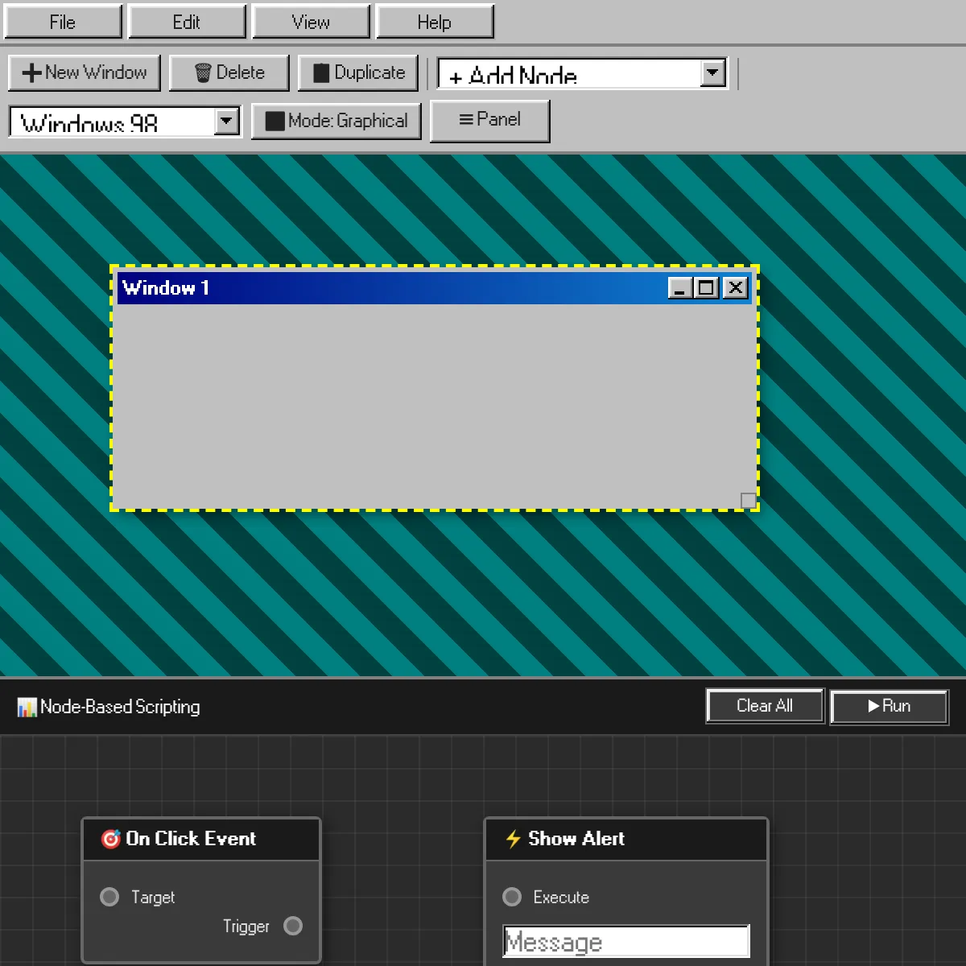
Task: Open the Panel hamburger icon
Action: point(465,120)
